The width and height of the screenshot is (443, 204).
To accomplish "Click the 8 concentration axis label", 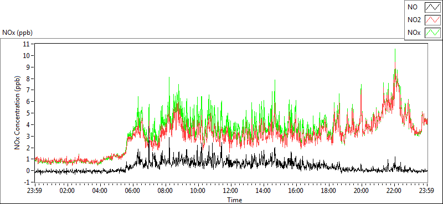I will (29, 79).
